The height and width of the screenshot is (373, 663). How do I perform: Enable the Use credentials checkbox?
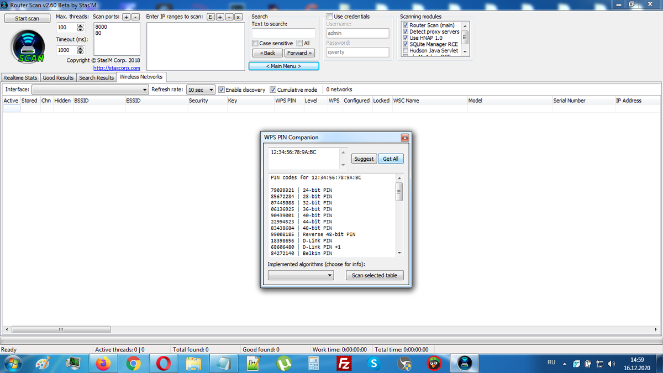tap(330, 17)
